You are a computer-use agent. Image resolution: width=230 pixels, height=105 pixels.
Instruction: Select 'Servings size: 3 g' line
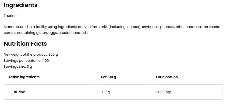tap(18, 67)
